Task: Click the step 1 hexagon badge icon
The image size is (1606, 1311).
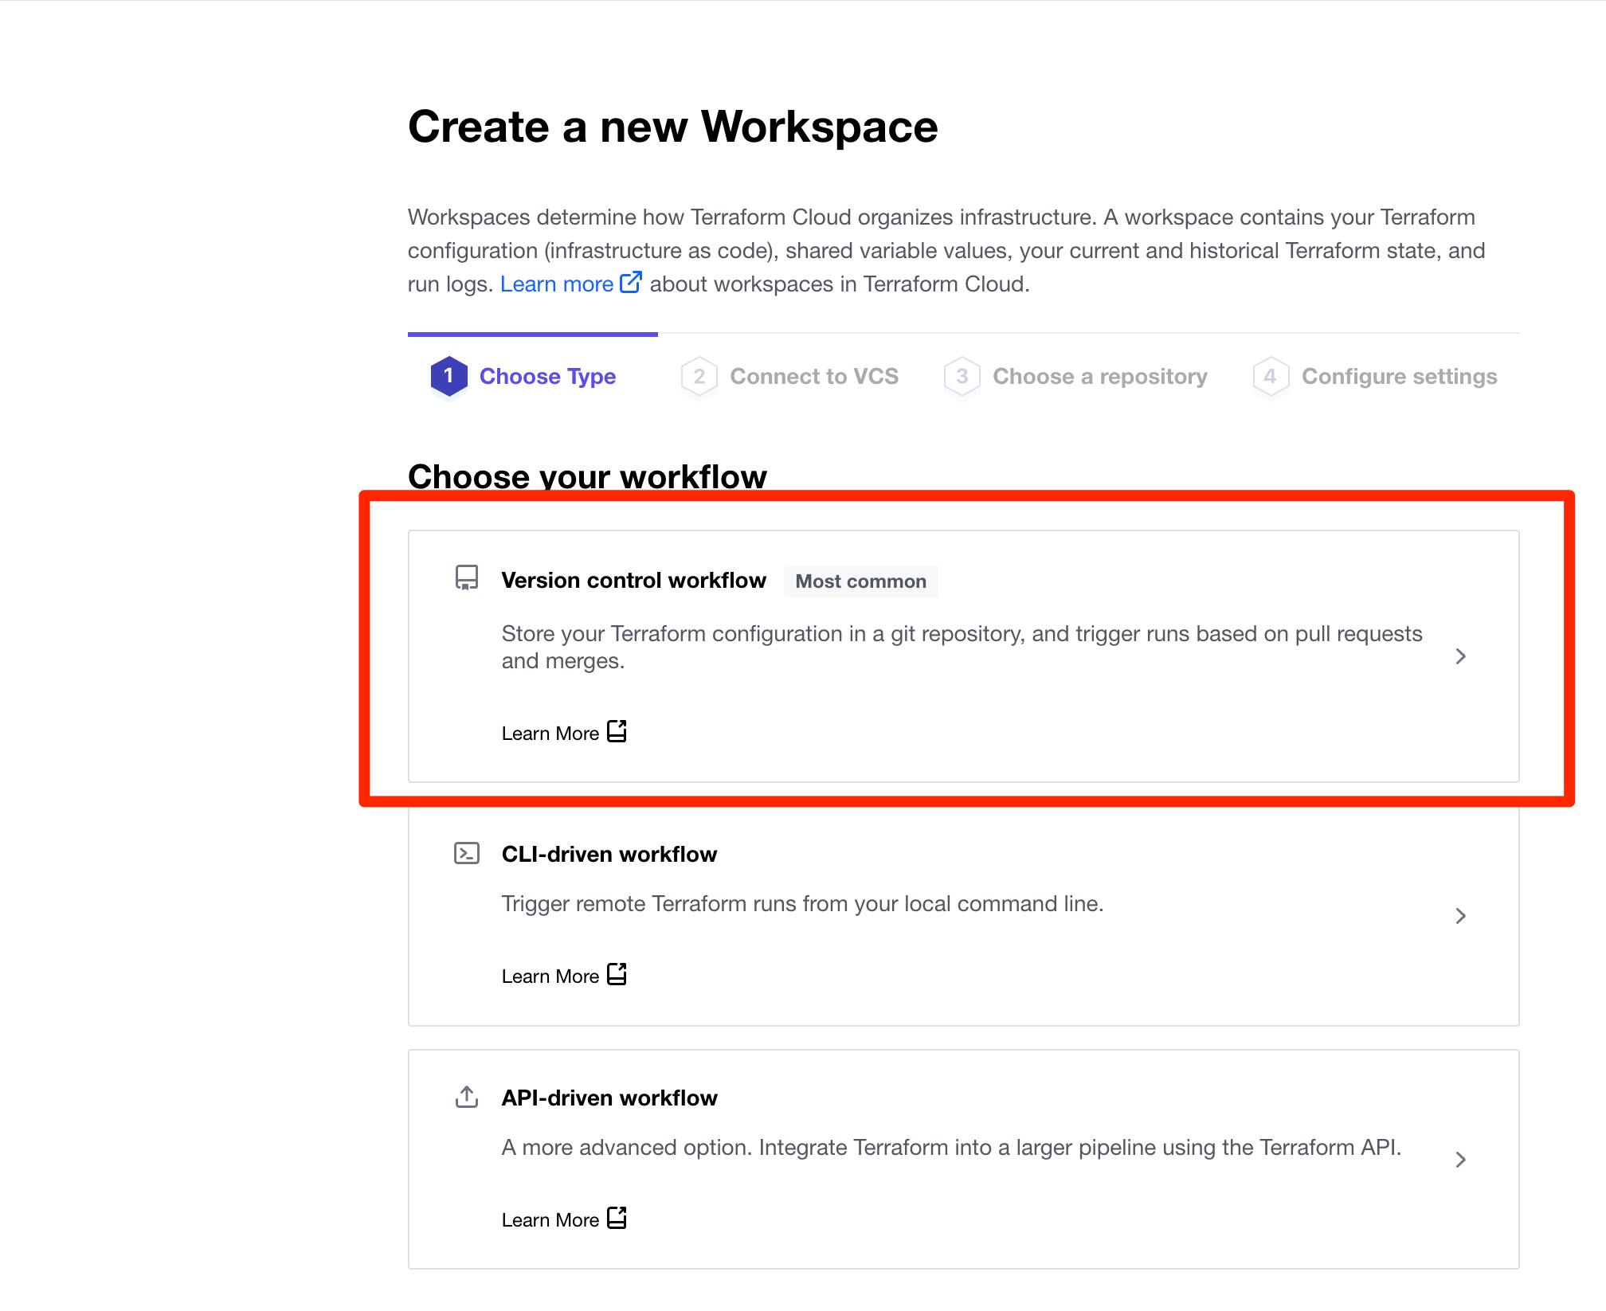Action: point(448,376)
